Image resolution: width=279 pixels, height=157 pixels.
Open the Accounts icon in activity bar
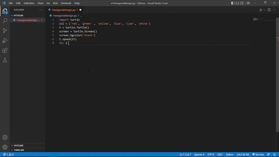5,137
